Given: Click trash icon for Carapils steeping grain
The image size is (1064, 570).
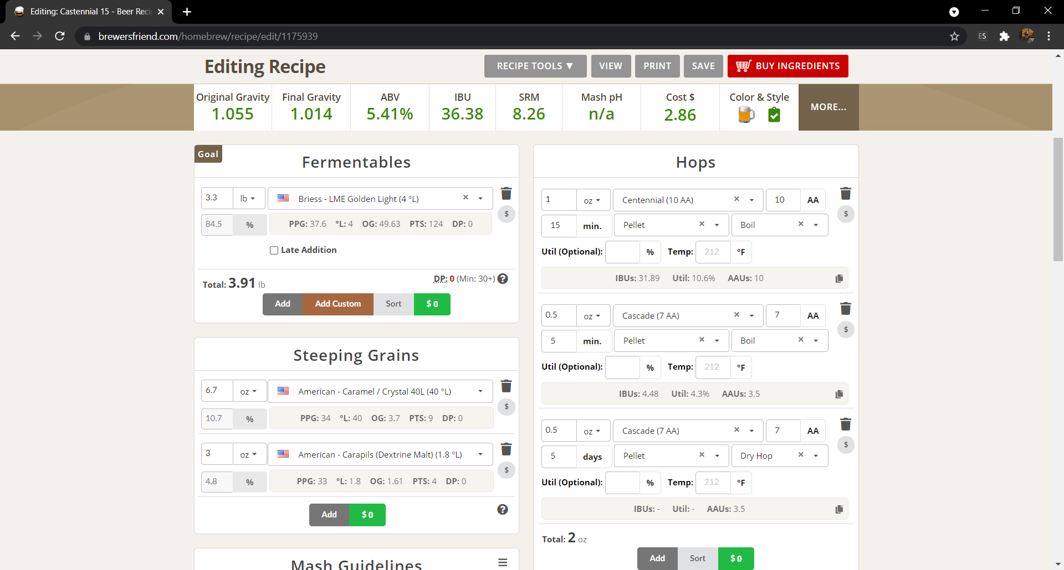Looking at the screenshot, I should 506,449.
